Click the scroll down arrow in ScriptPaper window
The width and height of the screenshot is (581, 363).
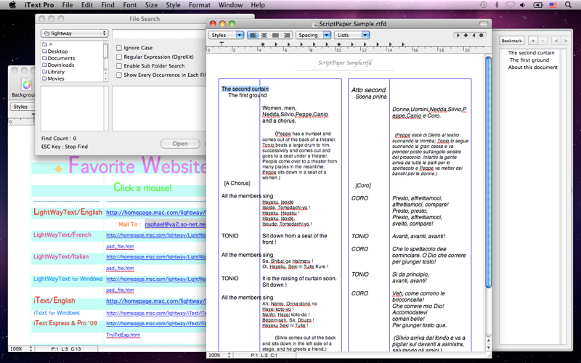click(x=488, y=348)
